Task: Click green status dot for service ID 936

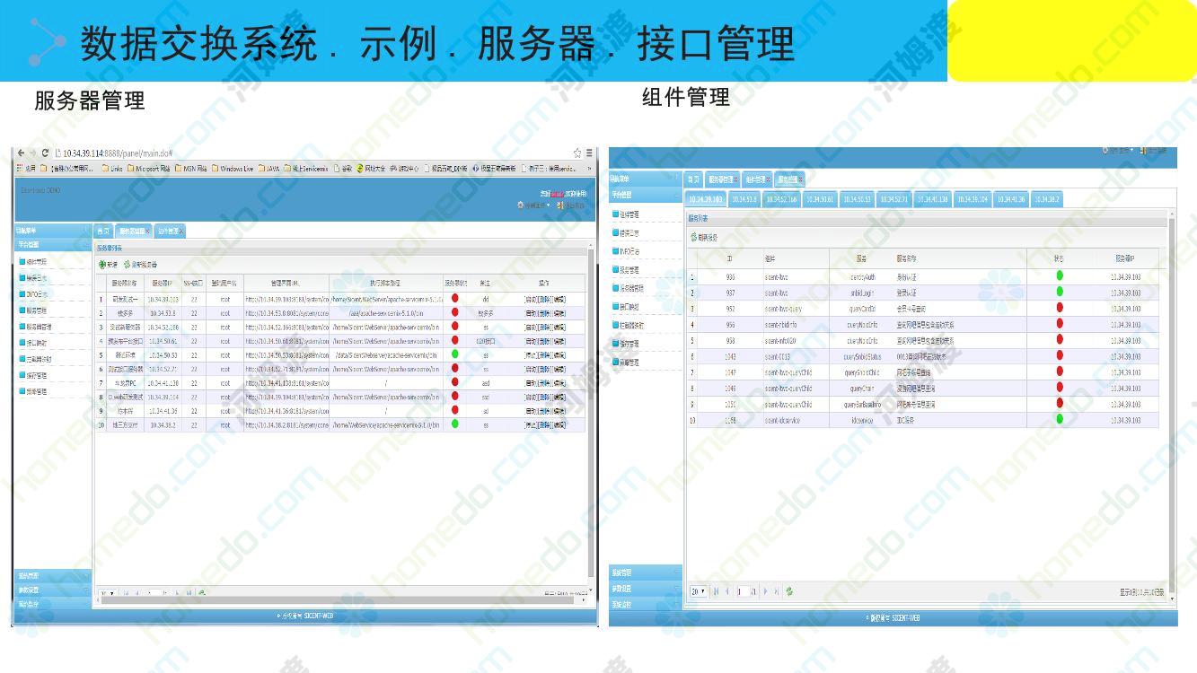Action: [1060, 276]
